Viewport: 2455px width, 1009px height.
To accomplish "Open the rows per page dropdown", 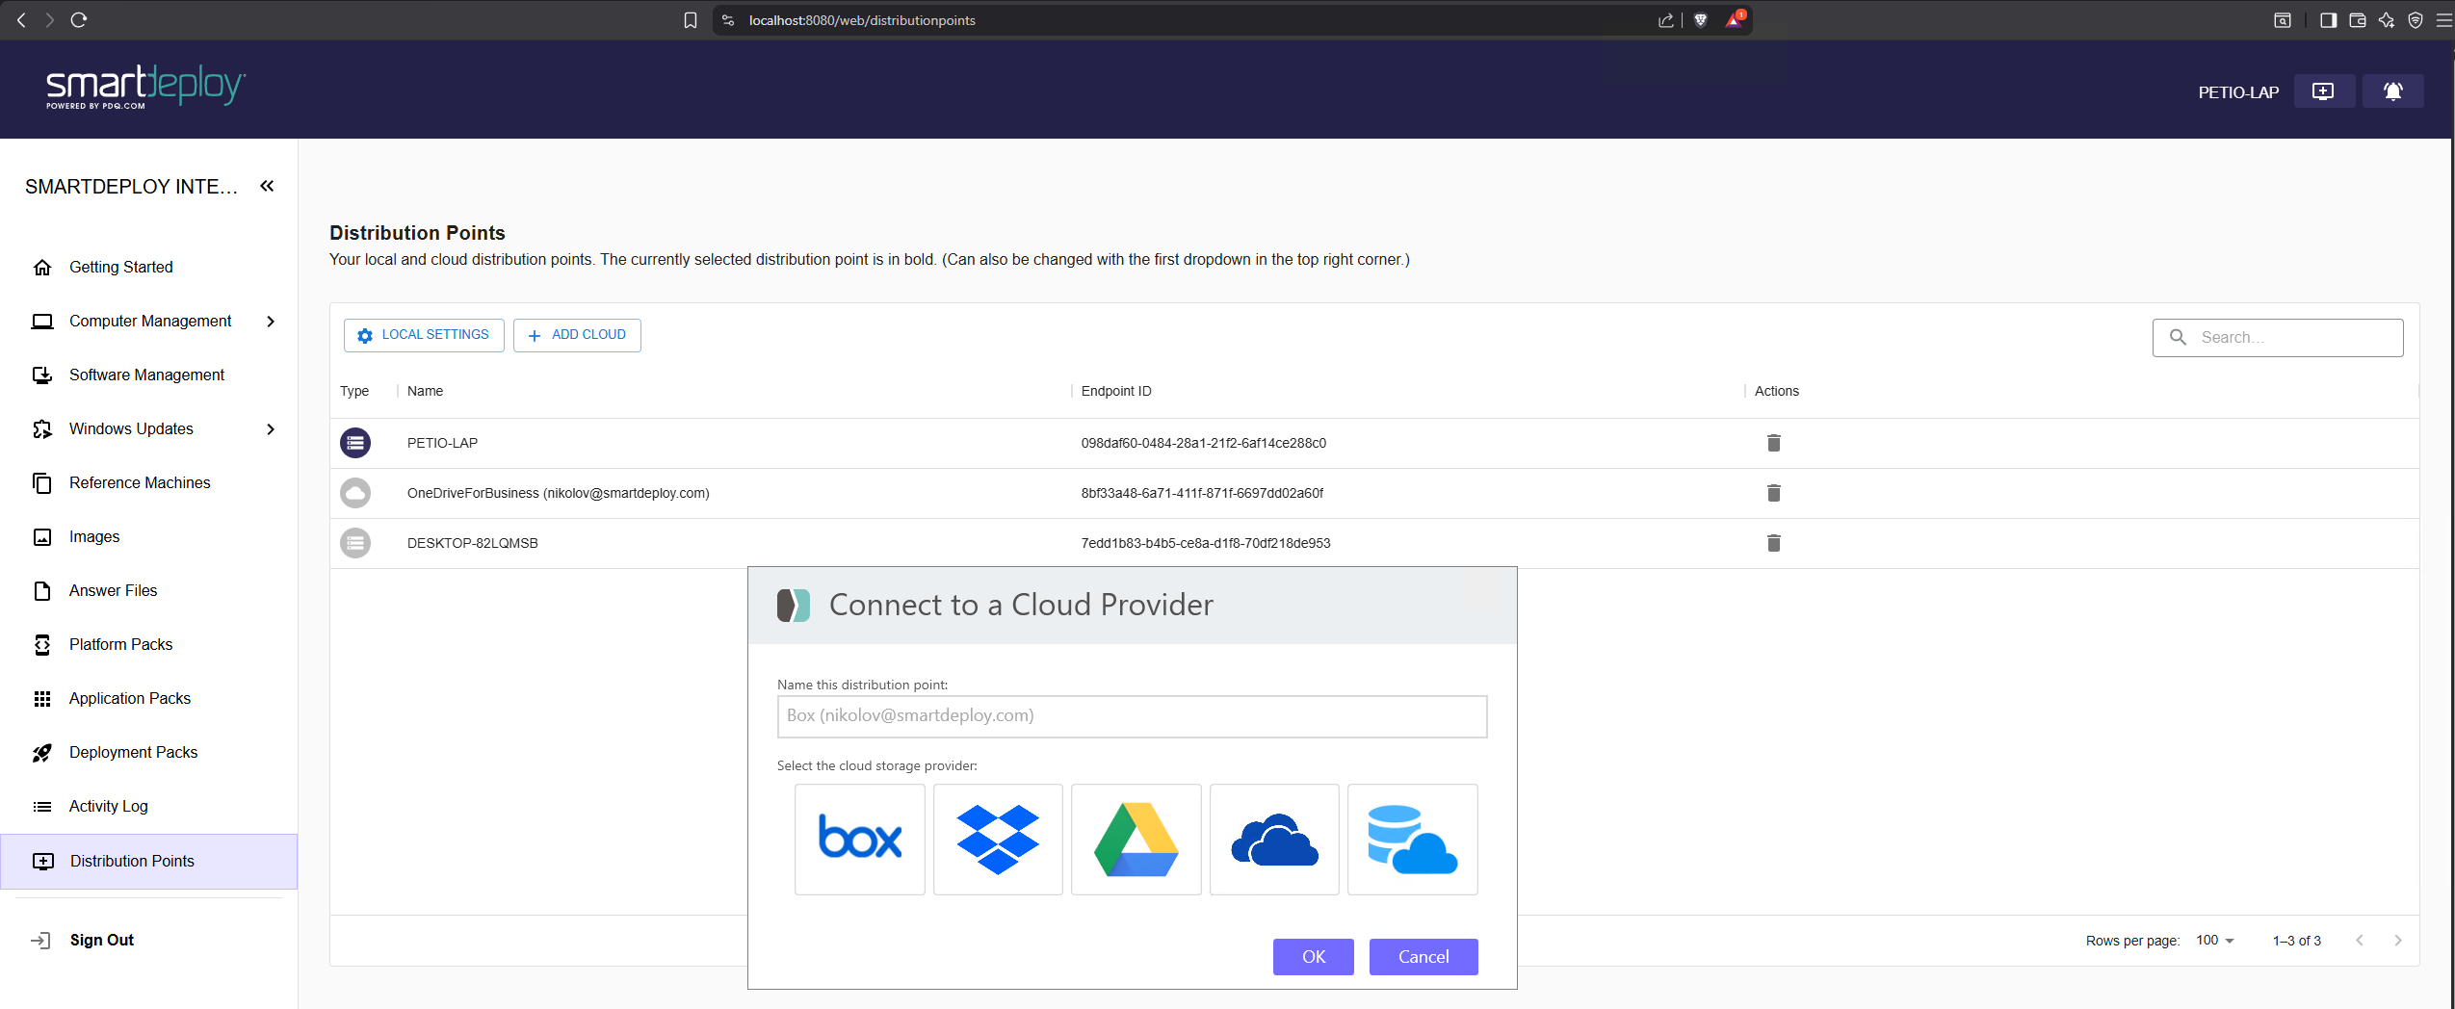I will [x=2215, y=941].
